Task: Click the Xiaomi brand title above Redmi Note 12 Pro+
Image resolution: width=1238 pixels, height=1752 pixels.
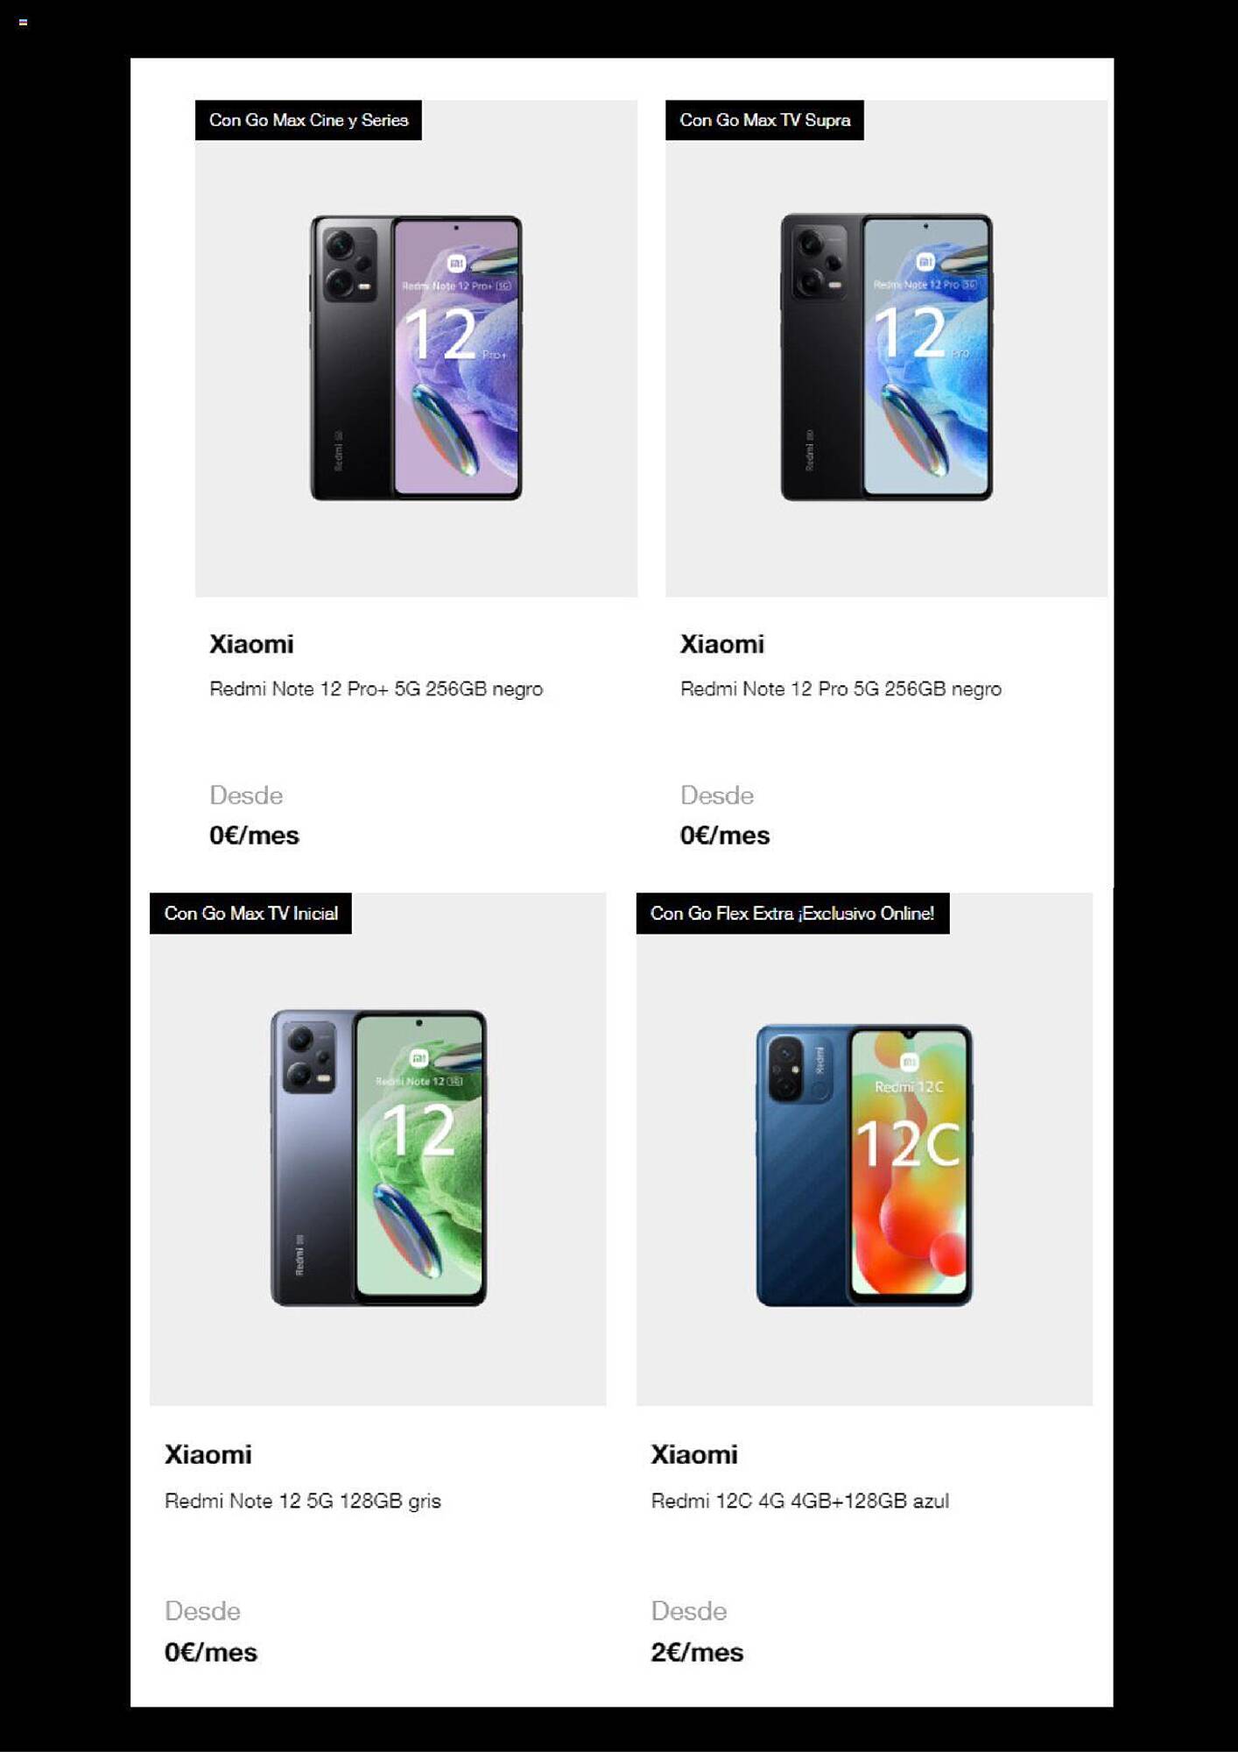Action: tap(251, 644)
